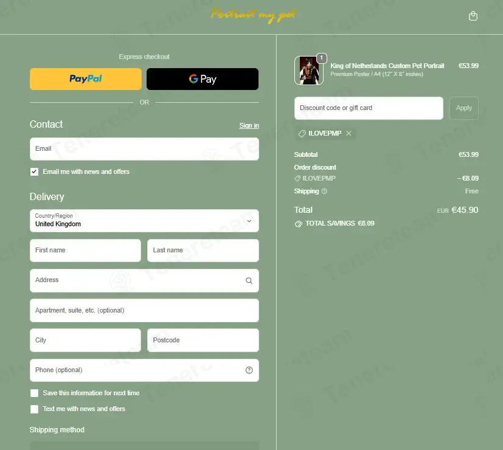Click the Discount code or gift card field

tap(369, 108)
